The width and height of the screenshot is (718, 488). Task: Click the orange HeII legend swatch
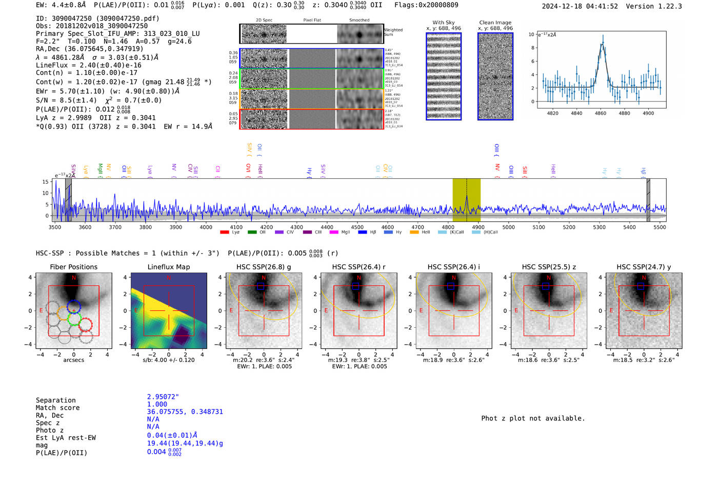click(414, 232)
